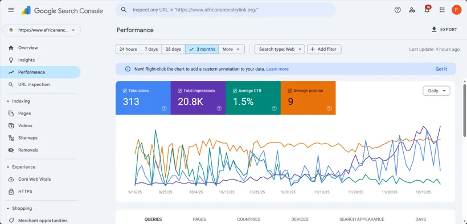
Task: Click the Add filter button
Action: click(324, 49)
